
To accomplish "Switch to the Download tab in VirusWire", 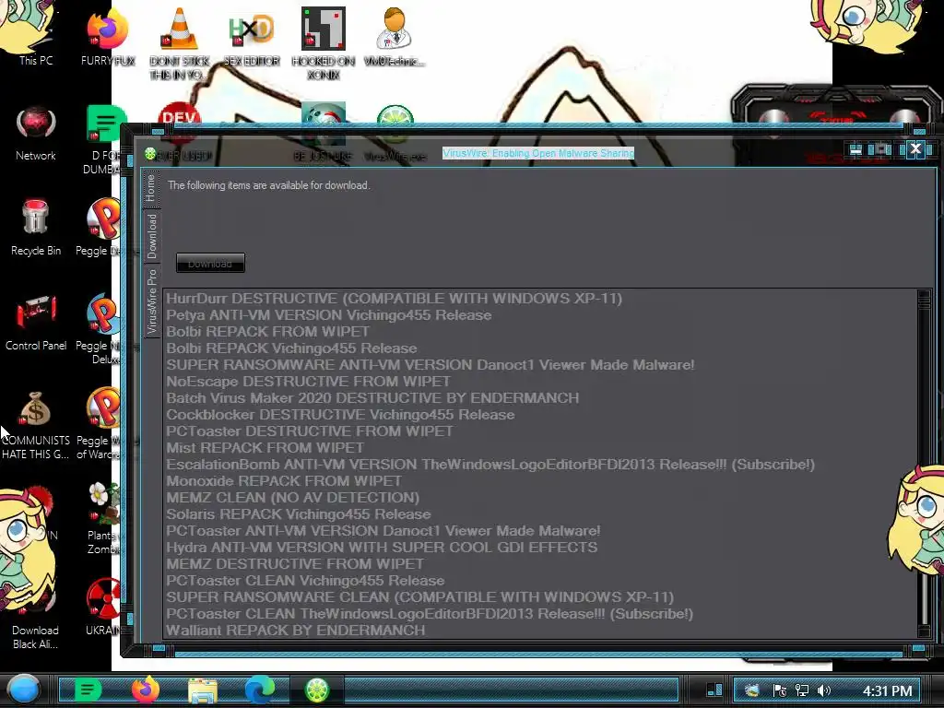I will point(151,236).
